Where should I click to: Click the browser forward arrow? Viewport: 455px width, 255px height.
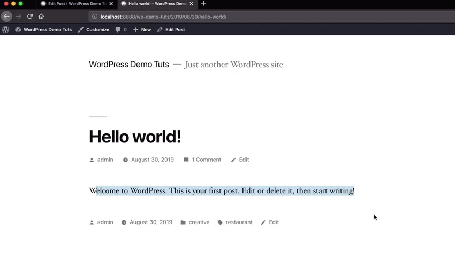pyautogui.click(x=18, y=17)
